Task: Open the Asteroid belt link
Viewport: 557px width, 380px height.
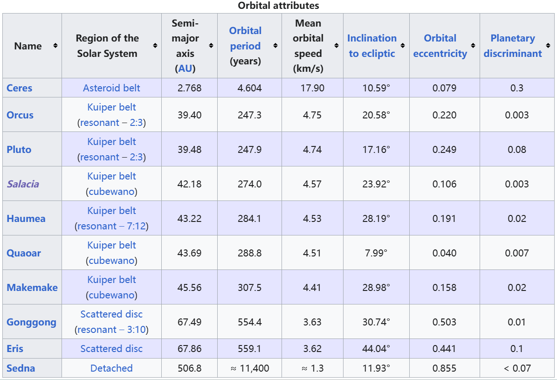Action: coord(111,88)
